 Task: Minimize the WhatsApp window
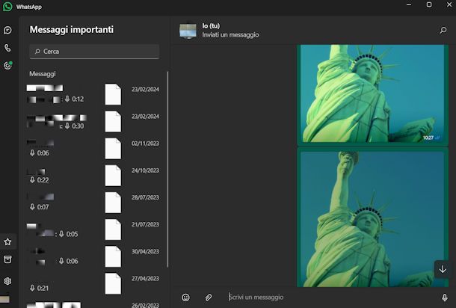409,4
